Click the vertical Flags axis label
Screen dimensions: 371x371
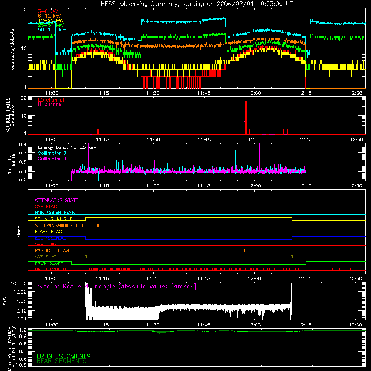pos(19,232)
